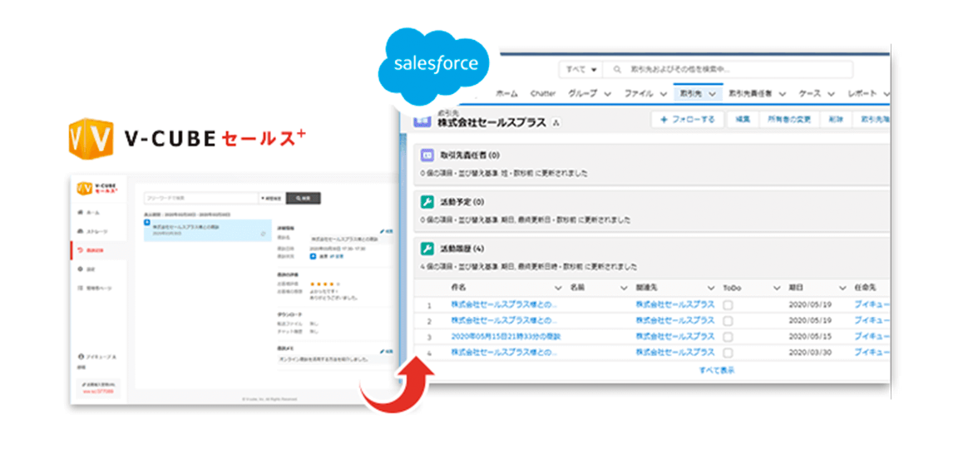Tick the ToDo checkbox in Salesforce row 2
This screenshot has height=454, width=958.
coord(728,321)
